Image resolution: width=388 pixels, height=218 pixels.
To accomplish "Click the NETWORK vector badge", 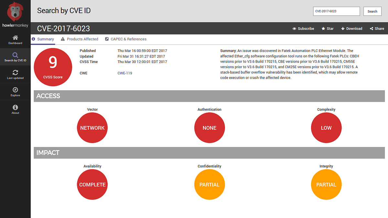I will tap(92, 128).
